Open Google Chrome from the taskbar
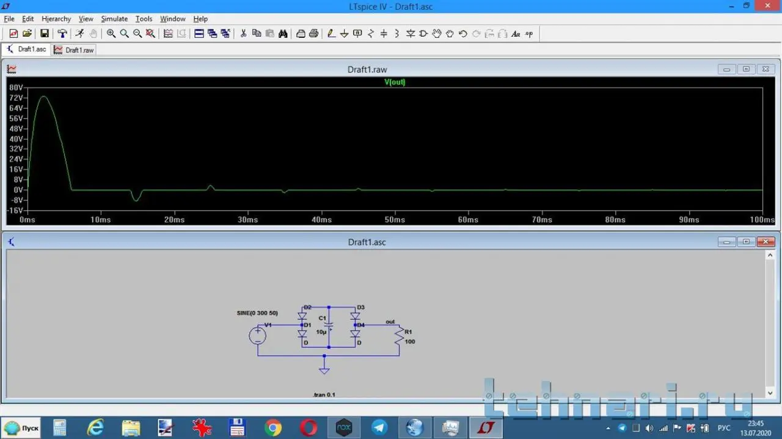Screen dimensions: 782x439 [x=273, y=427]
